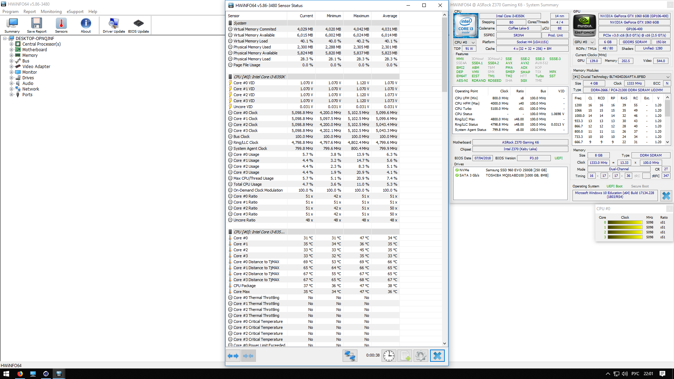The height and width of the screenshot is (379, 674).
Task: Open the Sensors toolbar icon
Action: tap(61, 25)
